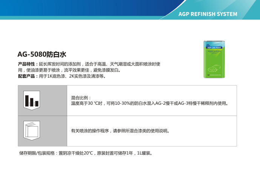Click the description line starting 延长挥发时间的添加剂
The width and height of the screenshot is (260, 180).
click(x=100, y=64)
